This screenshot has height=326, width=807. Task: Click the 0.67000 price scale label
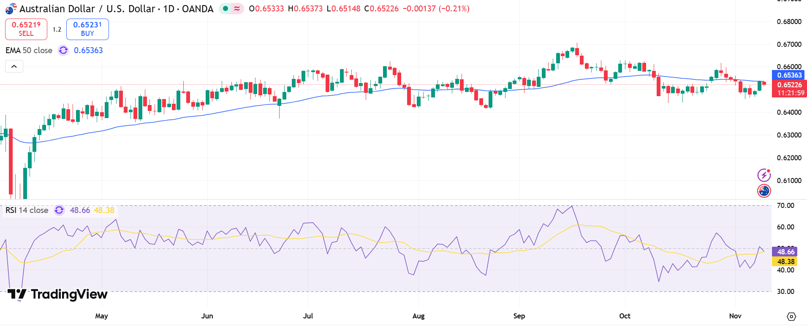pyautogui.click(x=789, y=44)
